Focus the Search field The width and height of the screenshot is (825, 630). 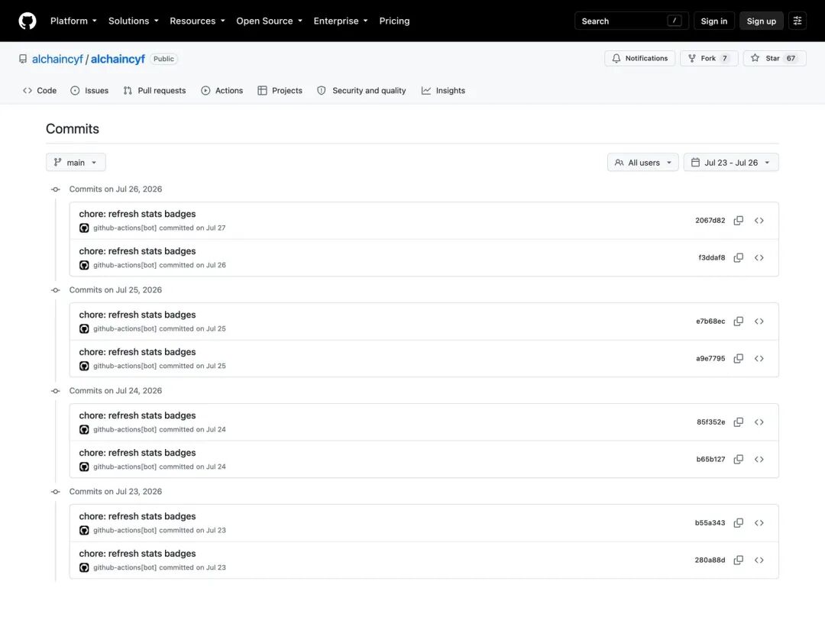point(632,21)
